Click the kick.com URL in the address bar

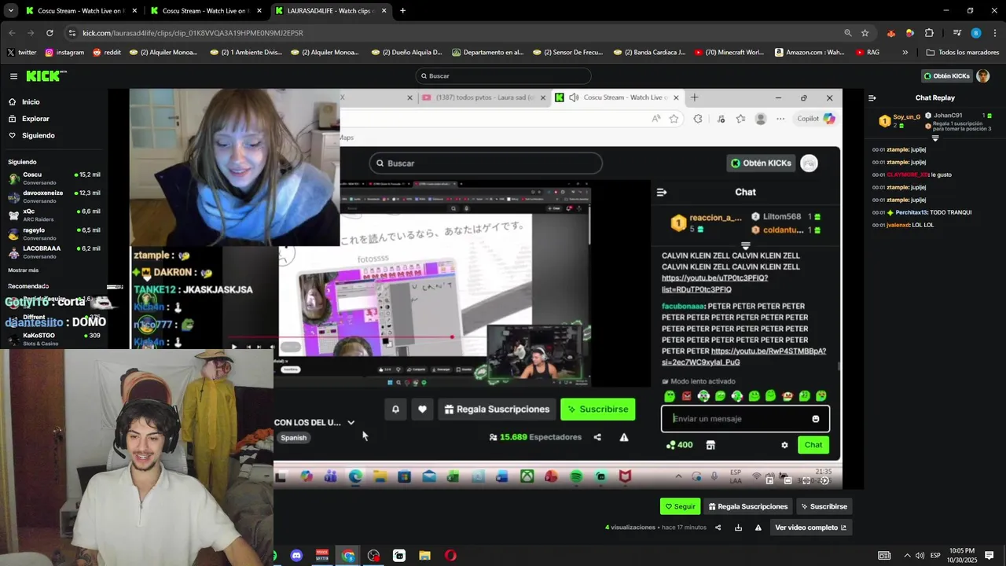pos(193,33)
